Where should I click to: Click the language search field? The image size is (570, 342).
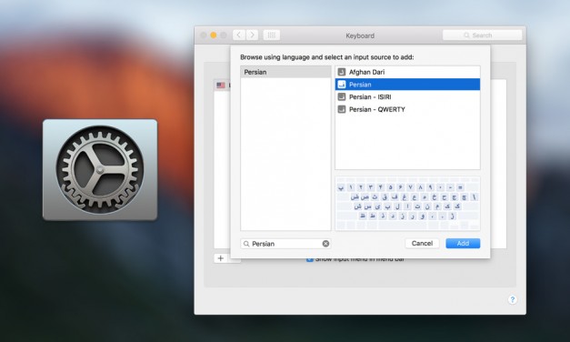tap(285, 244)
